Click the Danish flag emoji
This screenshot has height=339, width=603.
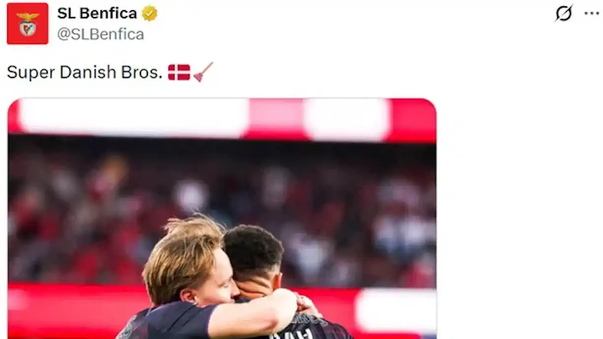(179, 72)
